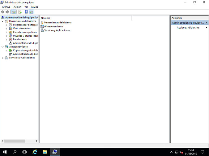Click Servicios y Aplicaciones icon in center list
The image size is (209, 156).
point(42,30)
